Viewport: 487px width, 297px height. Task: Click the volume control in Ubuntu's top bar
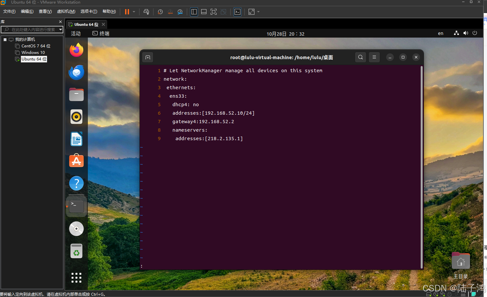tap(465, 33)
